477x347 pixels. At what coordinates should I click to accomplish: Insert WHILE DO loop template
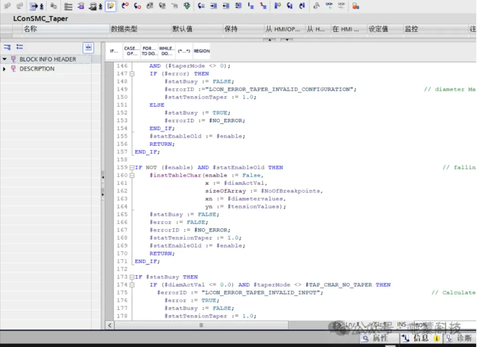[x=167, y=51]
